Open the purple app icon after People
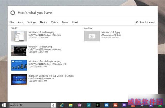 click(x=124, y=105)
